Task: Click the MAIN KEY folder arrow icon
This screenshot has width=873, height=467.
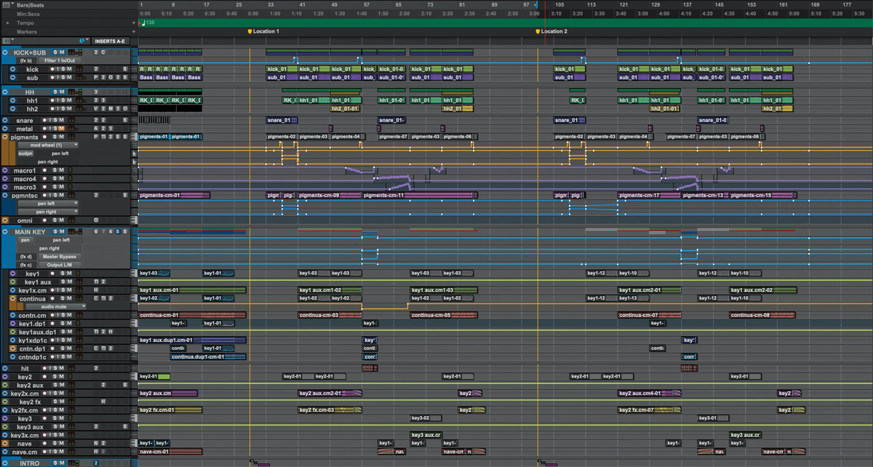Action: point(5,232)
